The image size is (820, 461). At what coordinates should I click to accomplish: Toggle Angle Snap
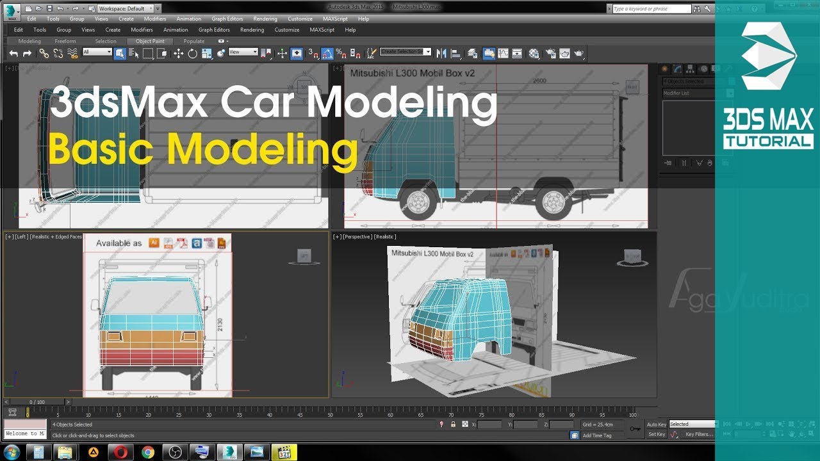[327, 54]
